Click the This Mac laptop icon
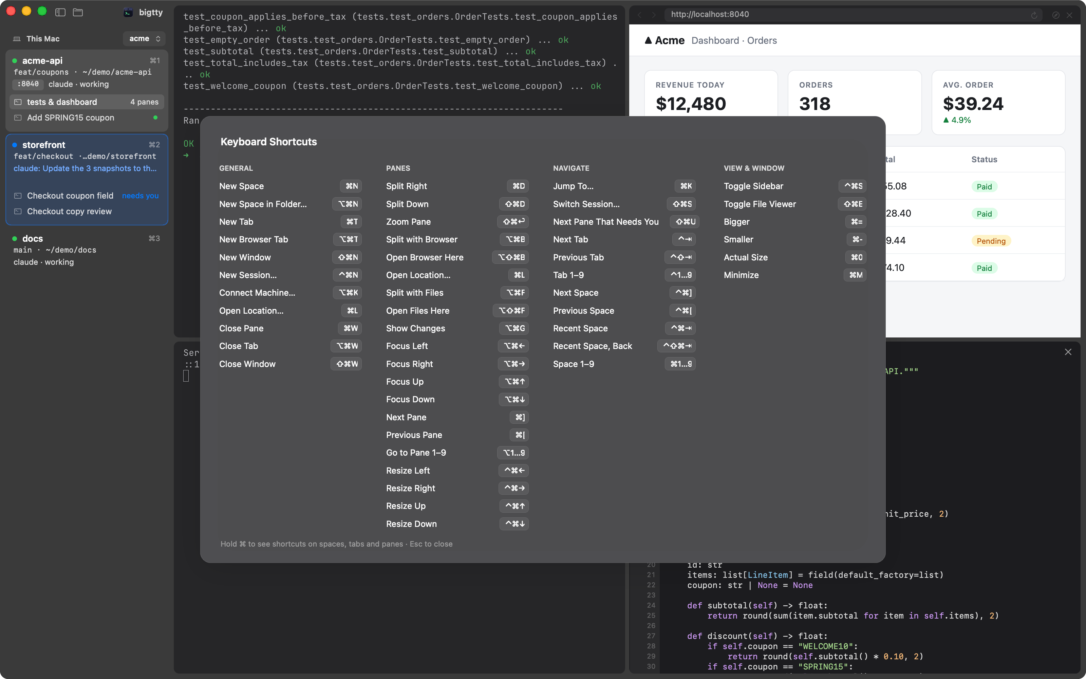 click(17, 39)
